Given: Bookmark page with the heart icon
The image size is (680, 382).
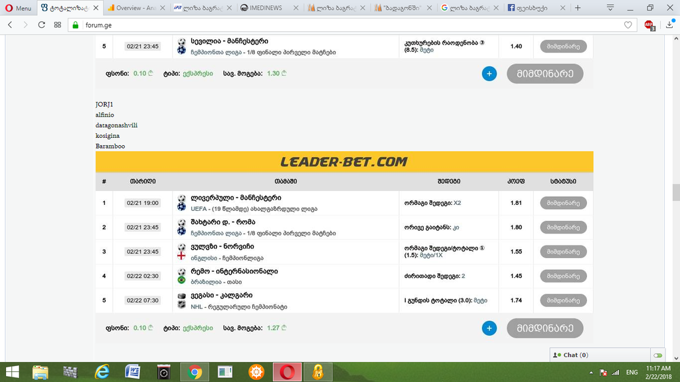Looking at the screenshot, I should (628, 25).
